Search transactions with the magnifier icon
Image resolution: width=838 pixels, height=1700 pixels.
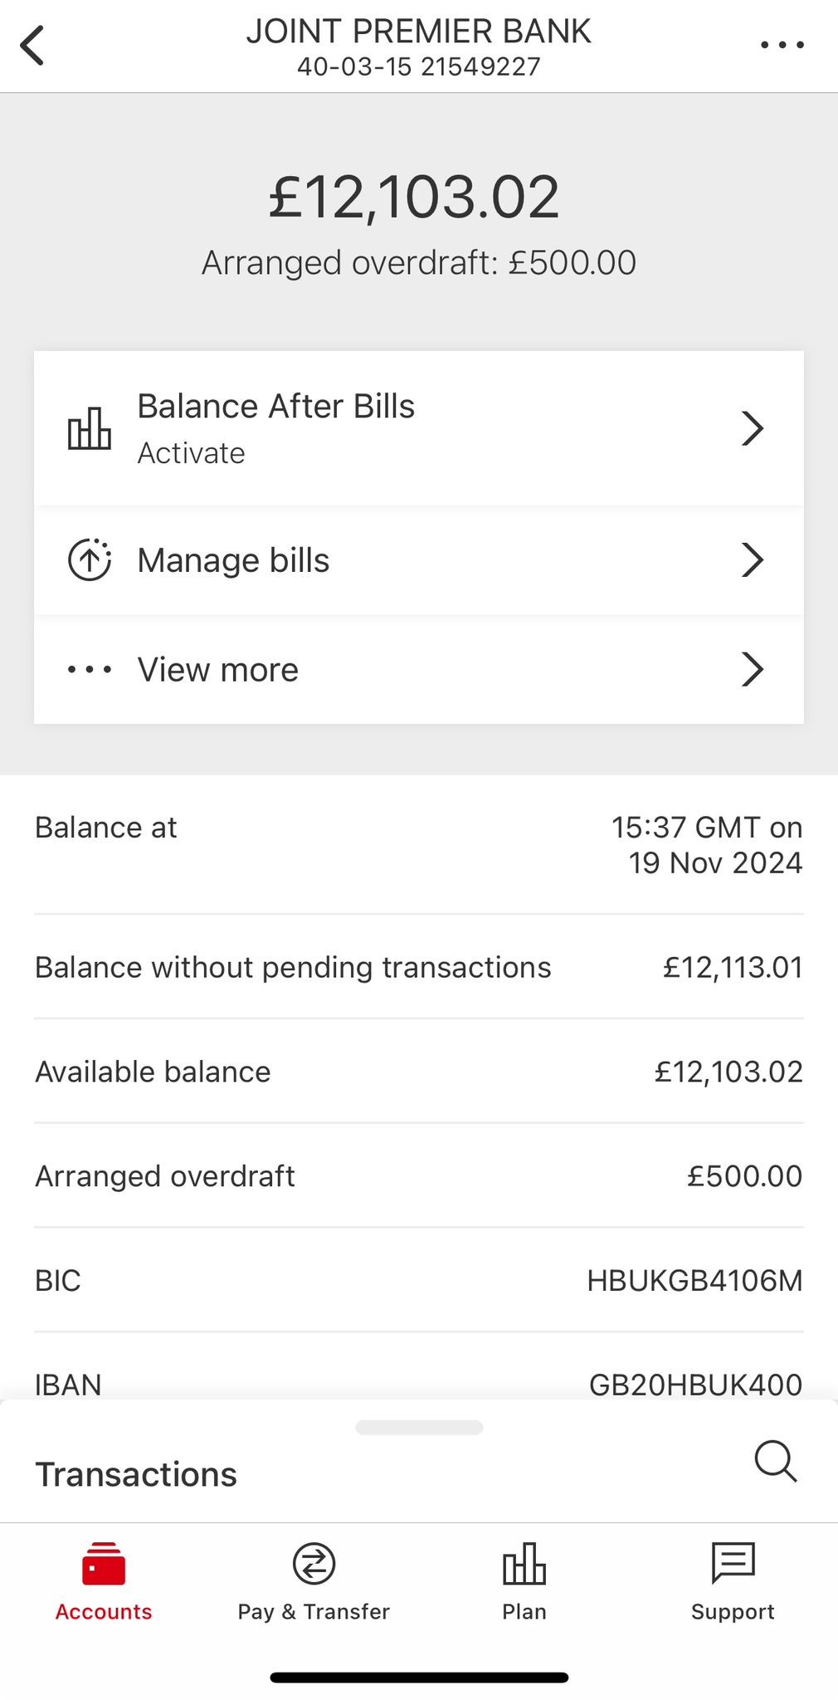tap(775, 1462)
